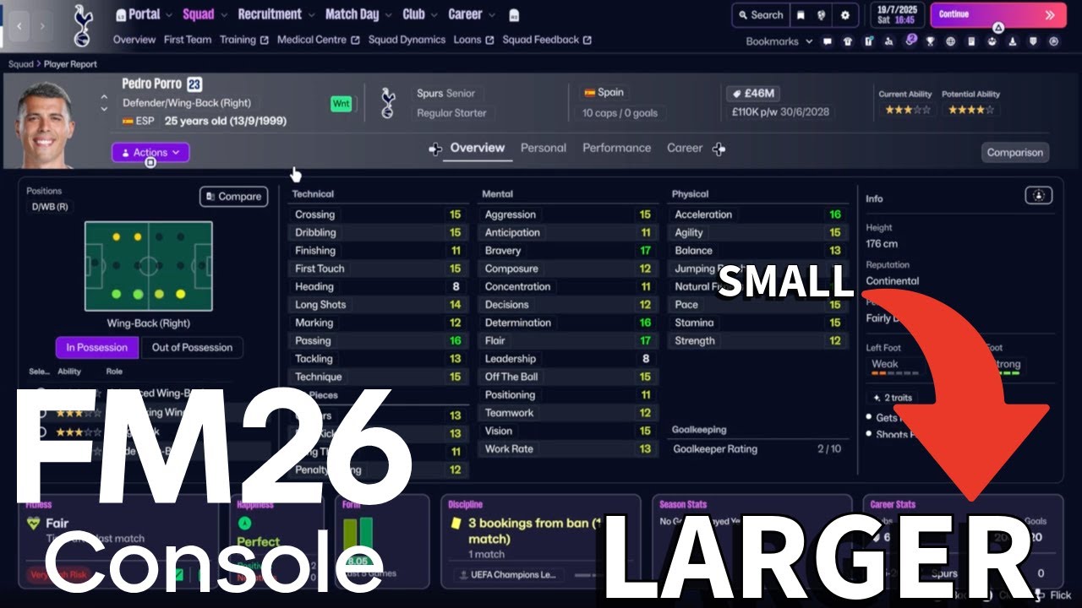Click the Goalkeeper Rating row
The height and width of the screenshot is (608, 1082).
coord(758,449)
